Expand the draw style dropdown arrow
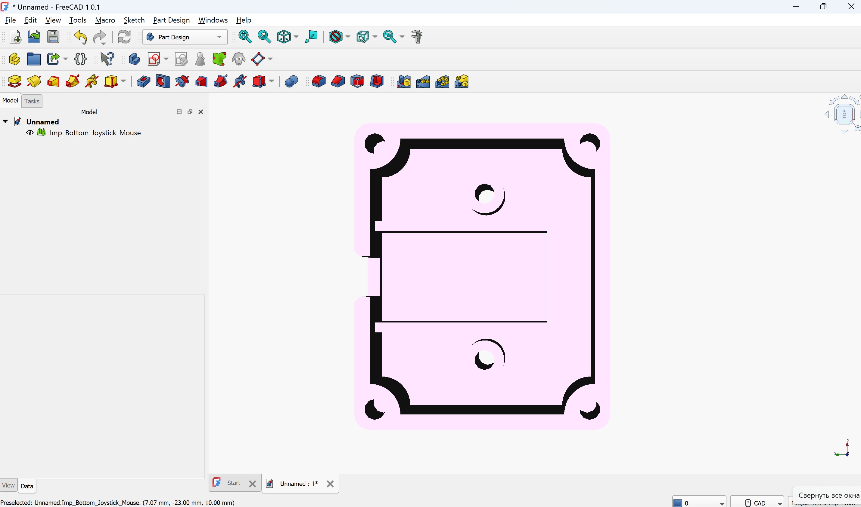This screenshot has height=507, width=861. (x=348, y=37)
